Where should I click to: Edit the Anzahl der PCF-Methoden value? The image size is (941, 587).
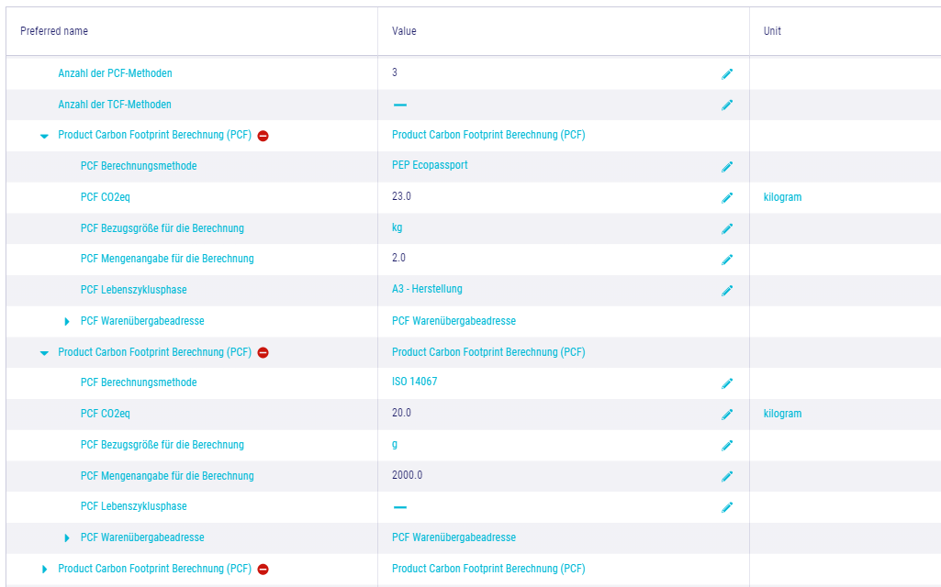[727, 74]
